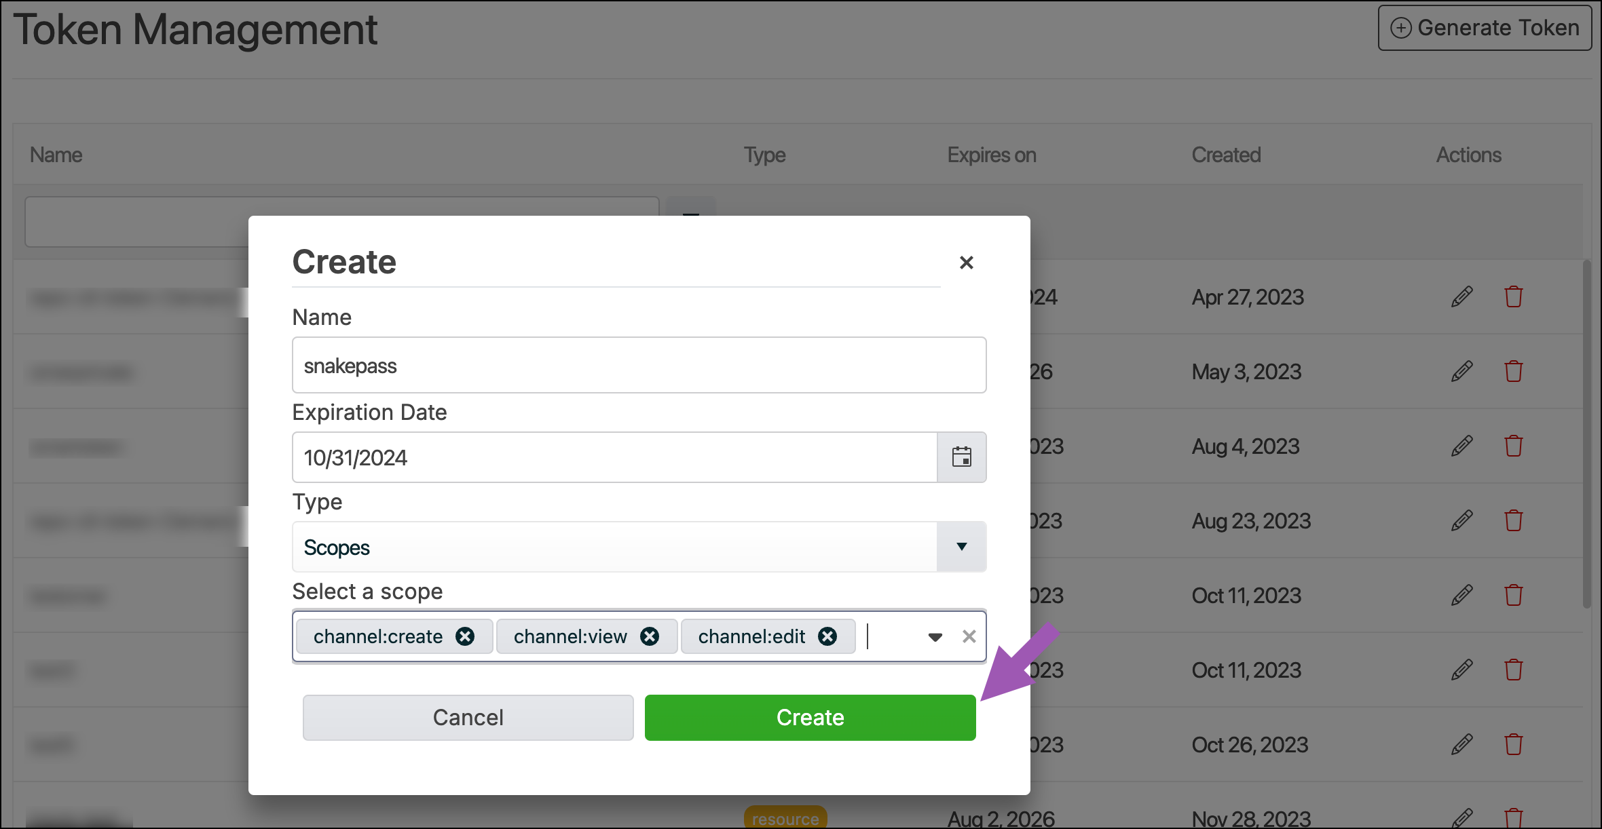Expand the Type dropdown showing Scopes
Image resolution: width=1602 pixels, height=829 pixels.
[x=961, y=547]
